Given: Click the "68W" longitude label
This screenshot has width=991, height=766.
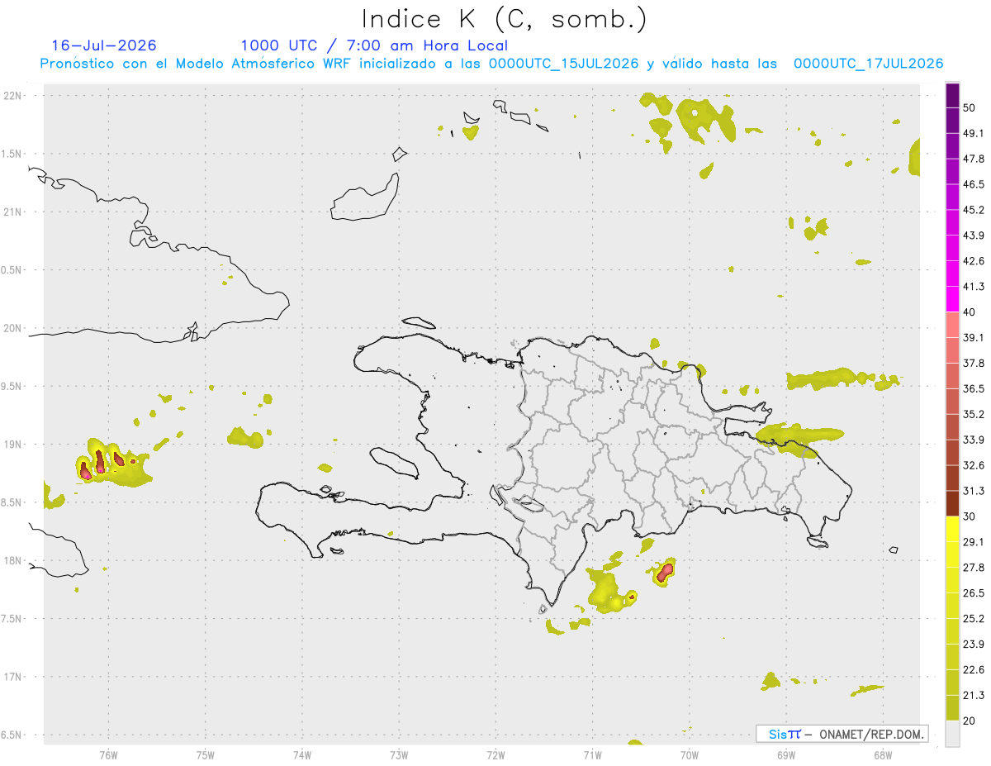Looking at the screenshot, I should [882, 754].
